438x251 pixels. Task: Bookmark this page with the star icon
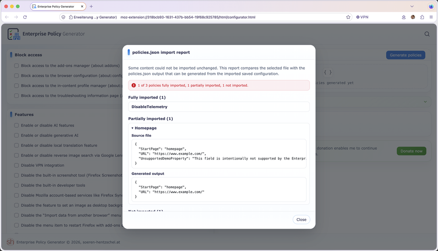click(x=348, y=17)
